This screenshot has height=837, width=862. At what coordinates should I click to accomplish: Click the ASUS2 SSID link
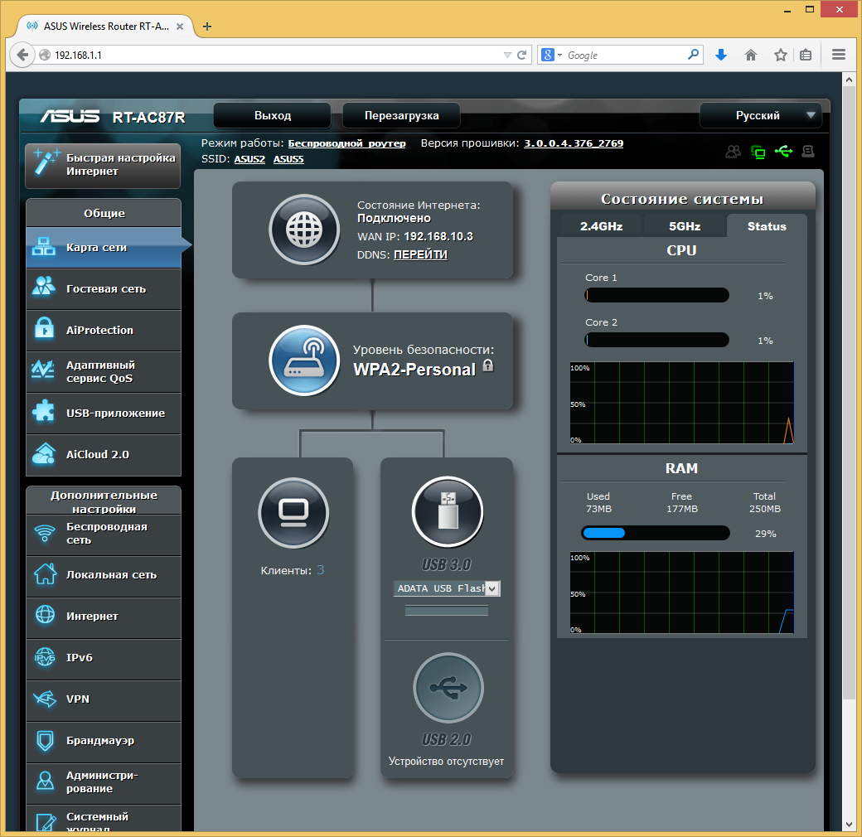tap(249, 159)
